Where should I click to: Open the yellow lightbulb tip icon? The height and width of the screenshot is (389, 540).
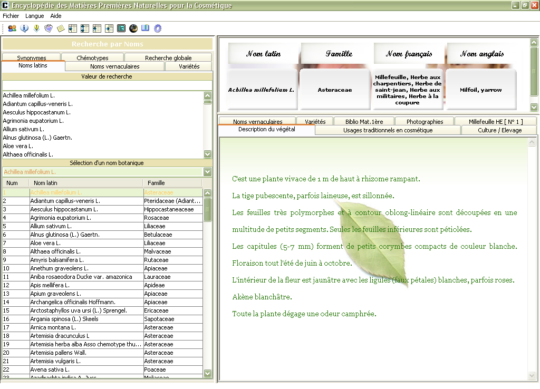[x=36, y=28]
